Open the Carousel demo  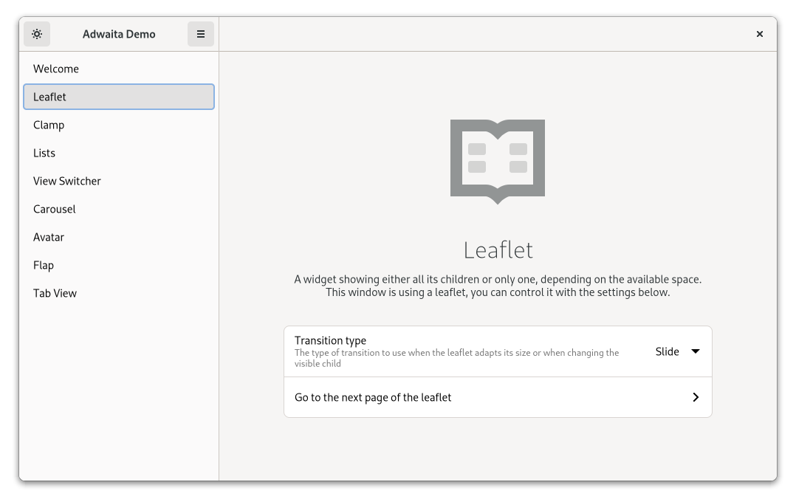point(55,209)
